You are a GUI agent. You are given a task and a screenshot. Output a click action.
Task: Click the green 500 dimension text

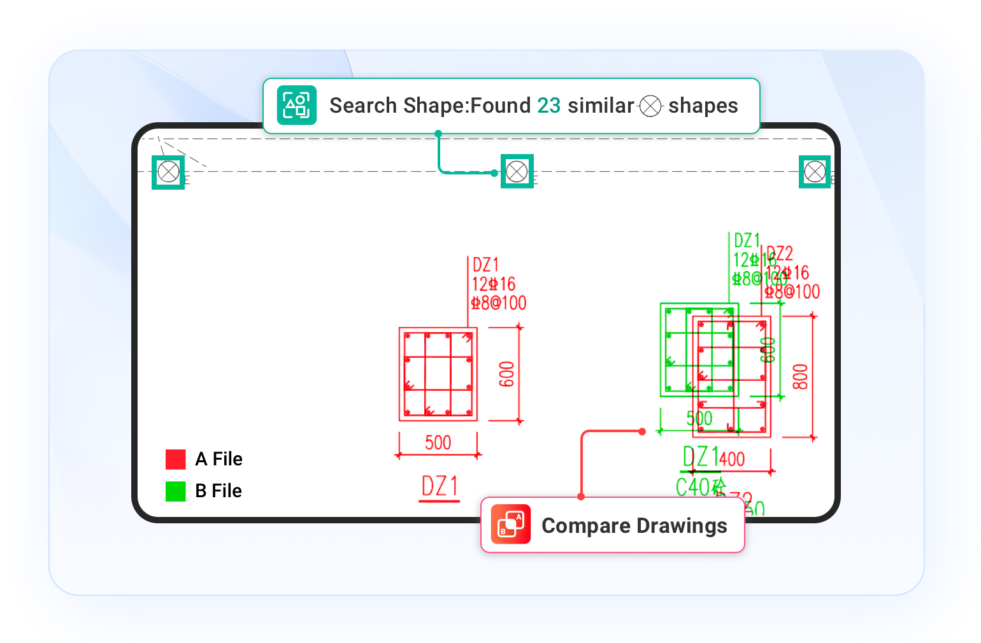point(699,418)
